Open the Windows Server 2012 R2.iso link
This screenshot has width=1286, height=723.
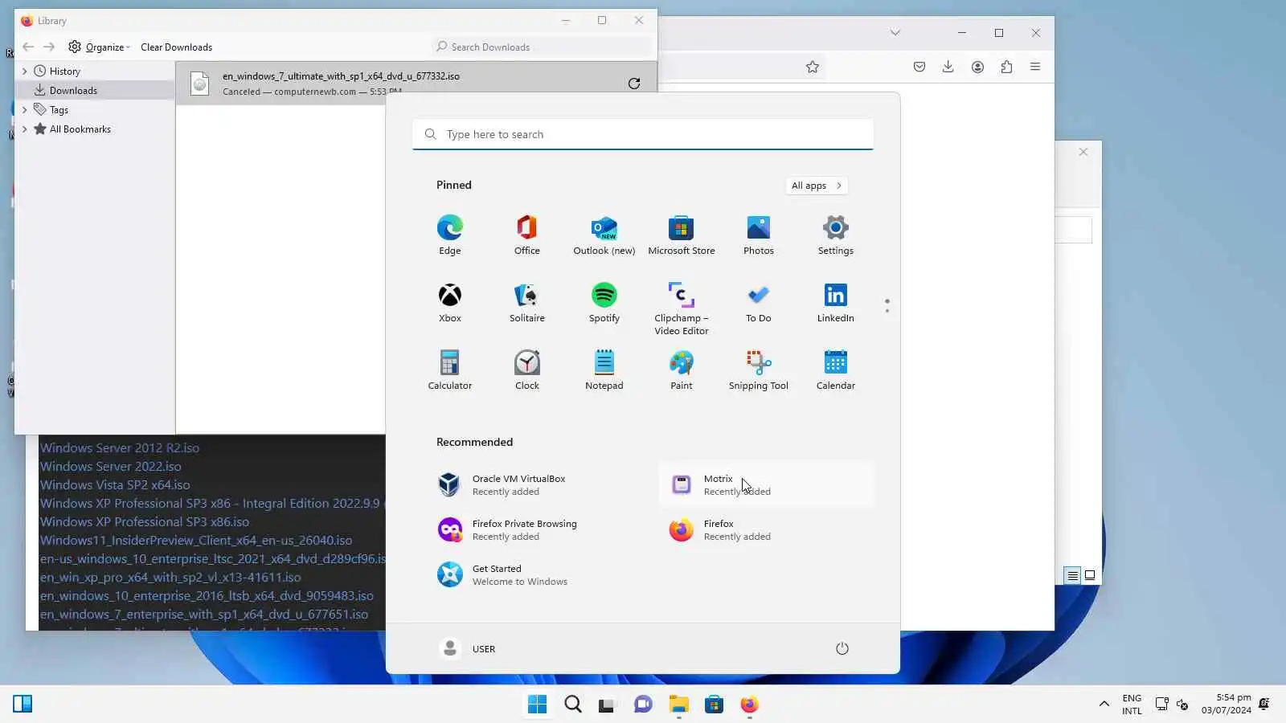click(x=120, y=448)
